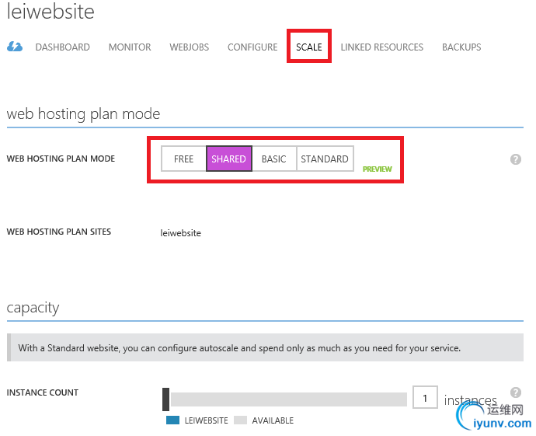Switch to the Backups tab

pyautogui.click(x=461, y=47)
